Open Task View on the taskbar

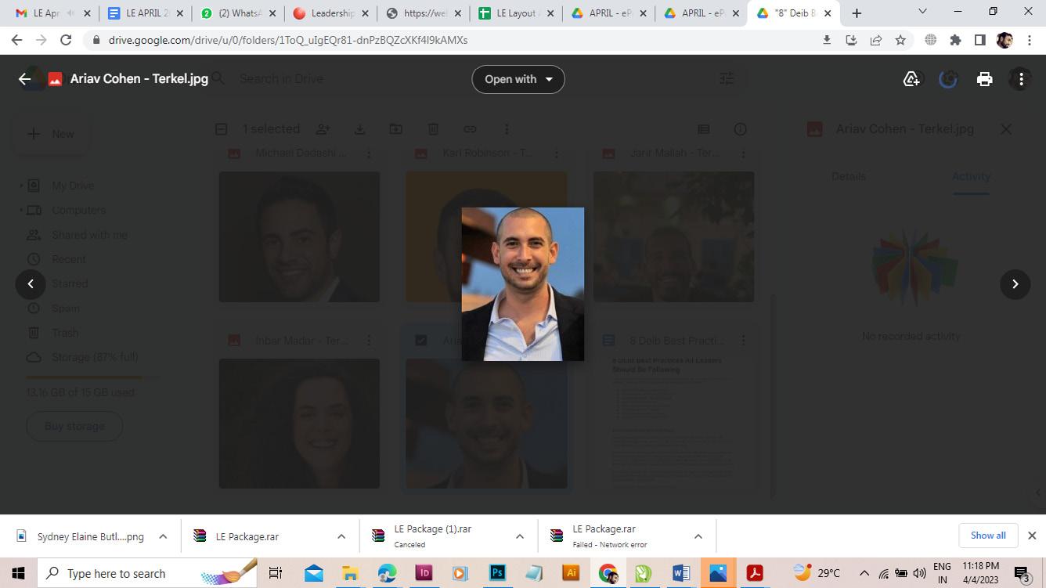[276, 573]
